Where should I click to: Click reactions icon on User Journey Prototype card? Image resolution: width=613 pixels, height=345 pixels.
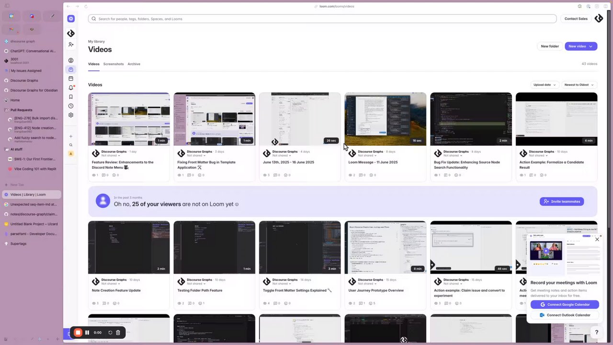click(370, 303)
